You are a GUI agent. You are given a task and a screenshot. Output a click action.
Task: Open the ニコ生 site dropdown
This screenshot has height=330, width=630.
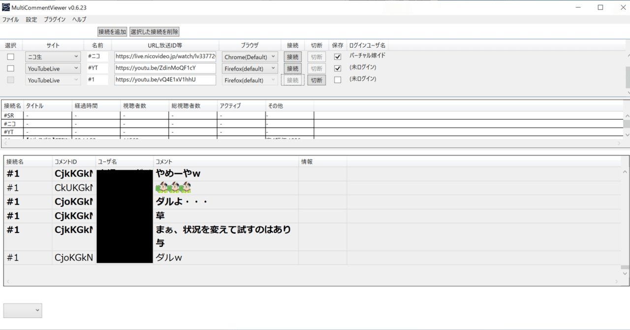click(53, 56)
